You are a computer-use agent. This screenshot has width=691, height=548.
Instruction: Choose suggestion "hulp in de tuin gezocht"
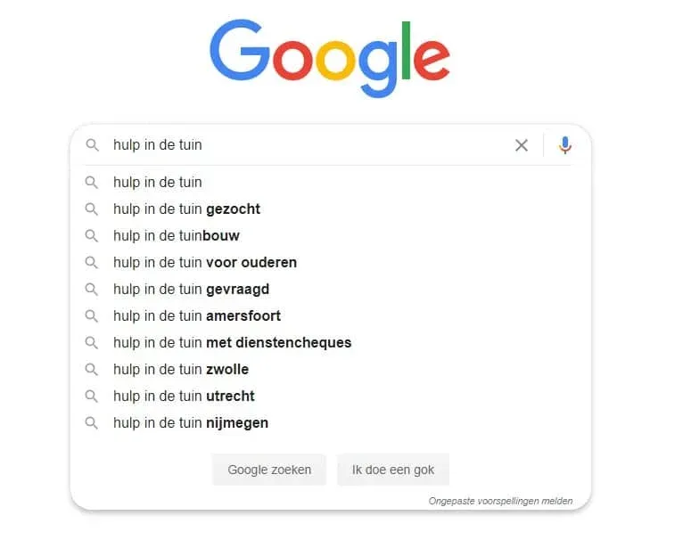pos(186,209)
